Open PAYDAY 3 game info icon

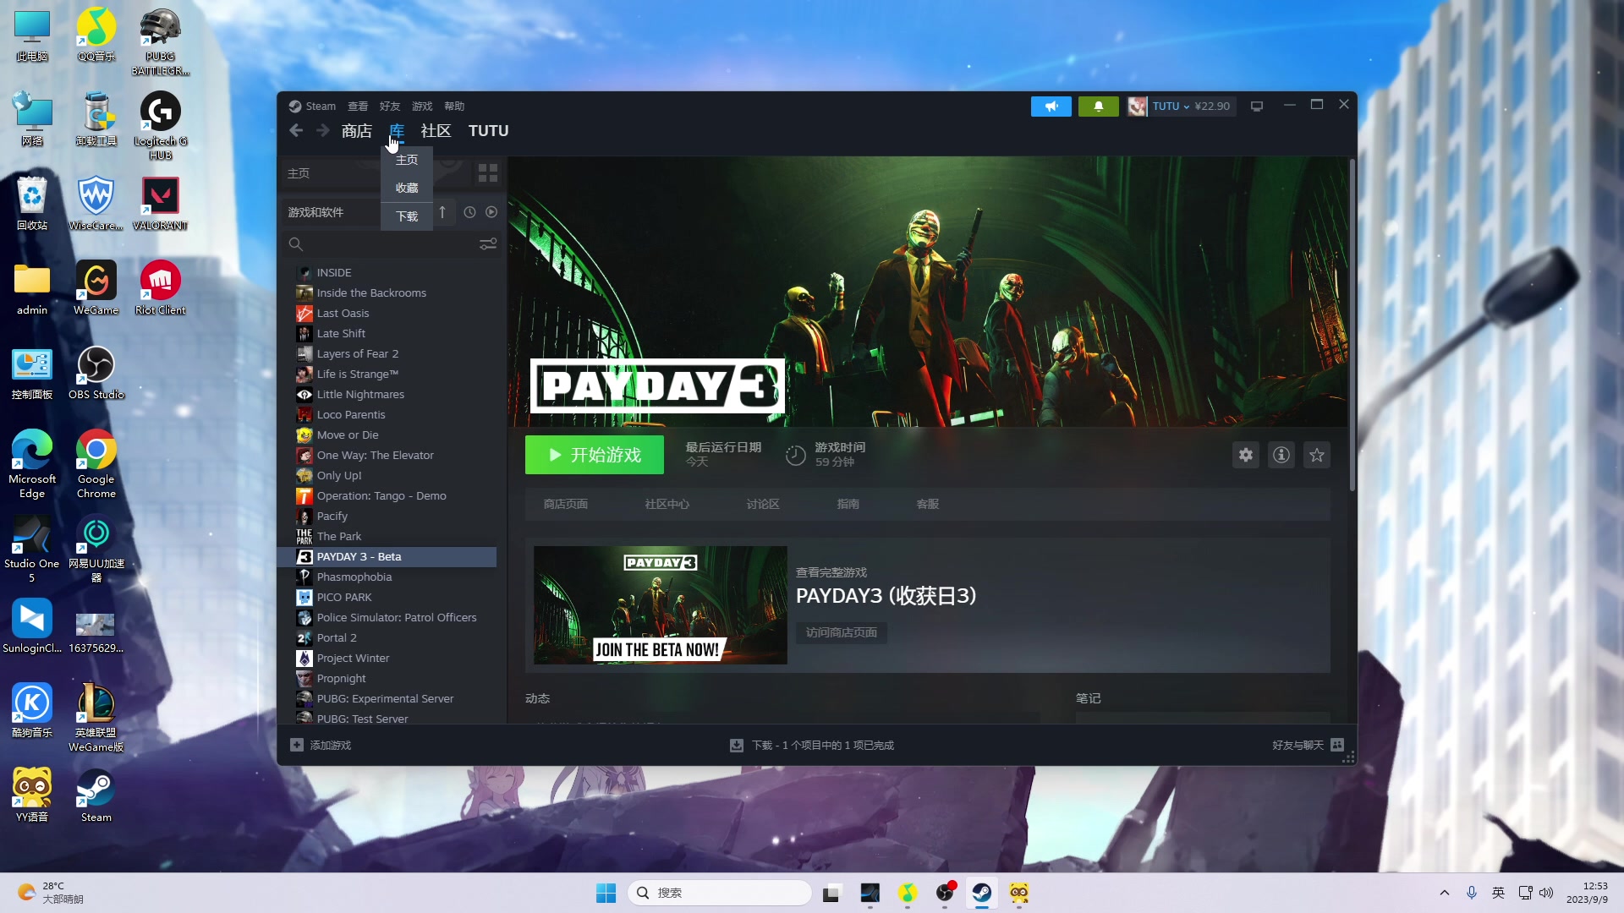click(x=1281, y=455)
